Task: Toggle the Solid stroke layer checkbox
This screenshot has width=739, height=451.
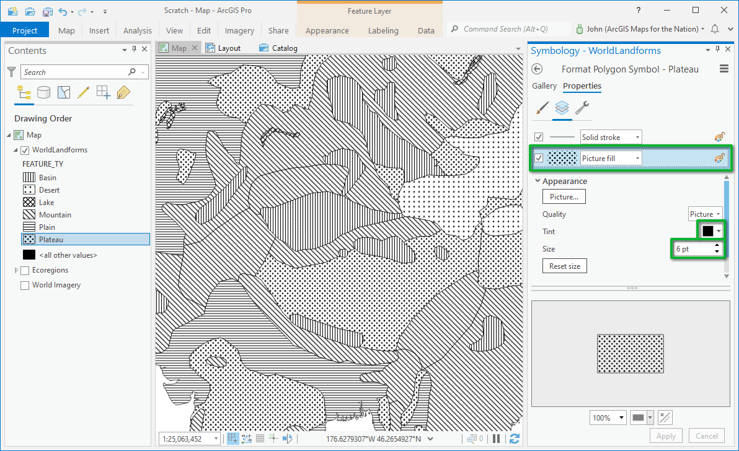Action: click(x=539, y=137)
